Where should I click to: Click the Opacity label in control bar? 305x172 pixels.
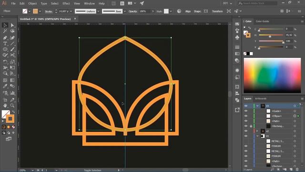[x=133, y=11]
